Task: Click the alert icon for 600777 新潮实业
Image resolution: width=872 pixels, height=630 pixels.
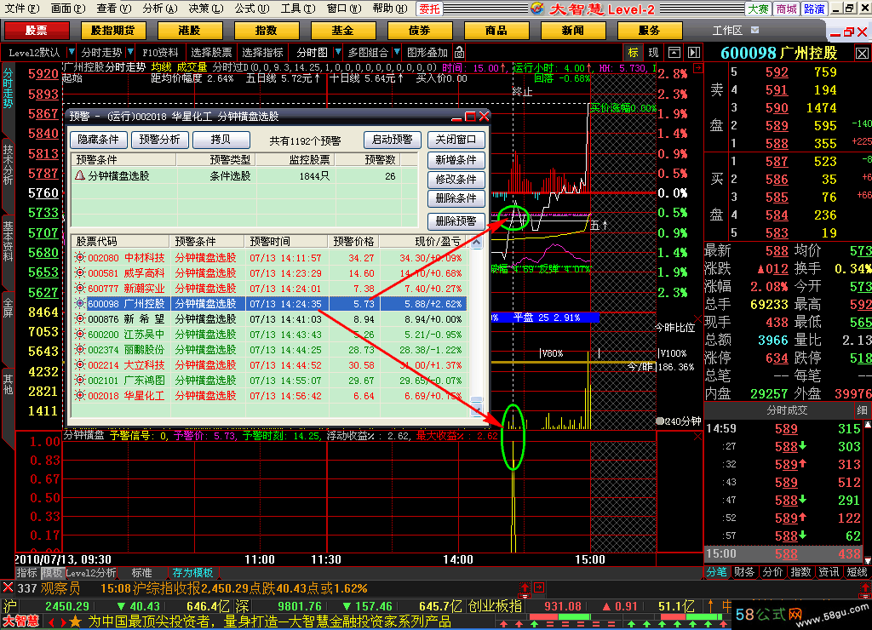Action: (80, 288)
